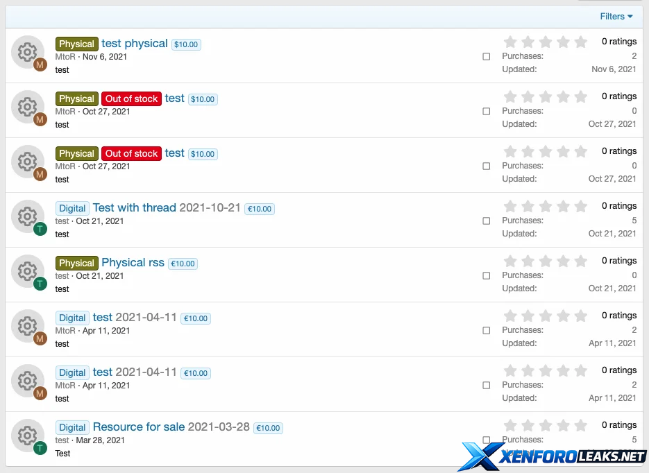Check the box on 'Physical rss' row
The width and height of the screenshot is (649, 473).
(x=487, y=276)
